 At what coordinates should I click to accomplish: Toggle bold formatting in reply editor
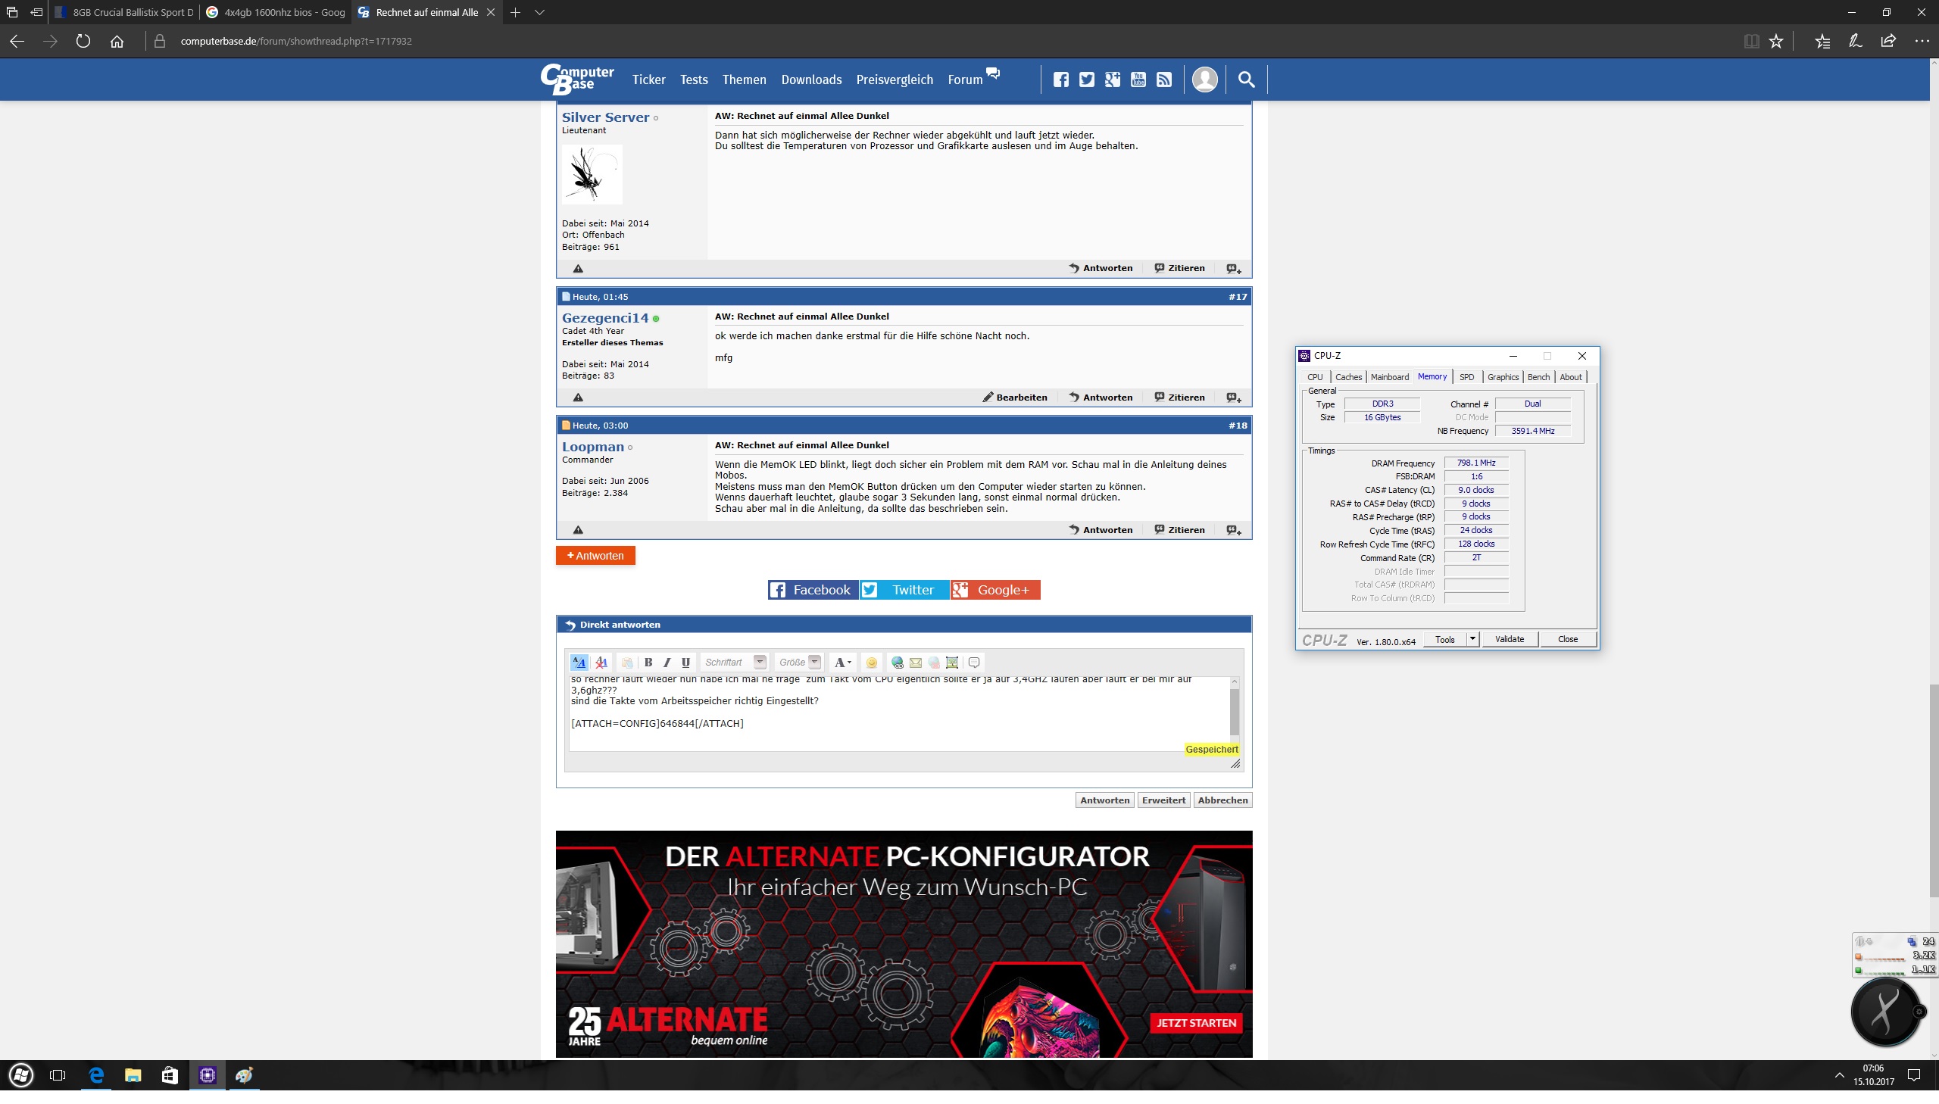[648, 662]
